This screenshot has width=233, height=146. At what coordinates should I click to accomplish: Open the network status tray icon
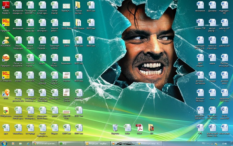pyautogui.click(x=211, y=144)
